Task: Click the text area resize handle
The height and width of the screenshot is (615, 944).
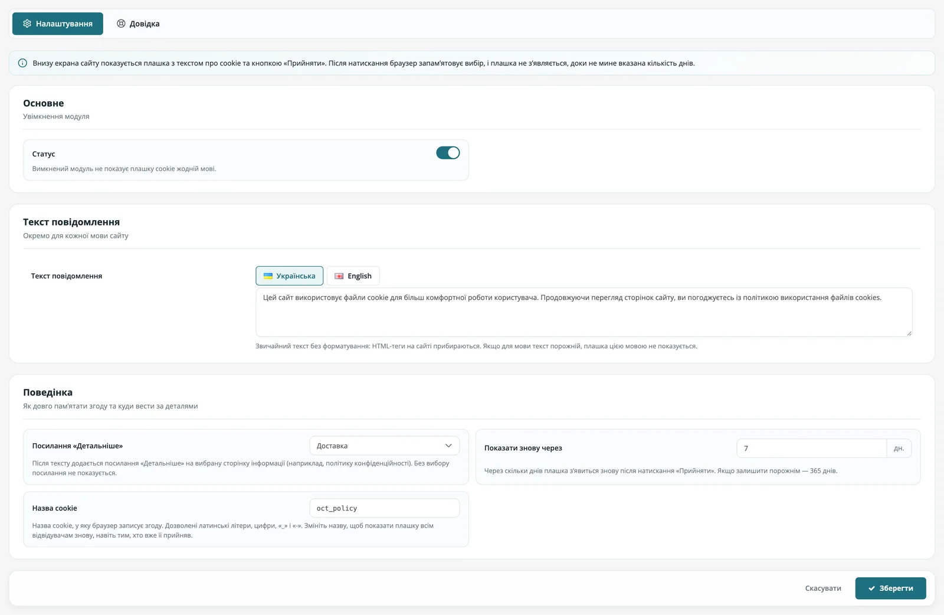Action: point(909,333)
